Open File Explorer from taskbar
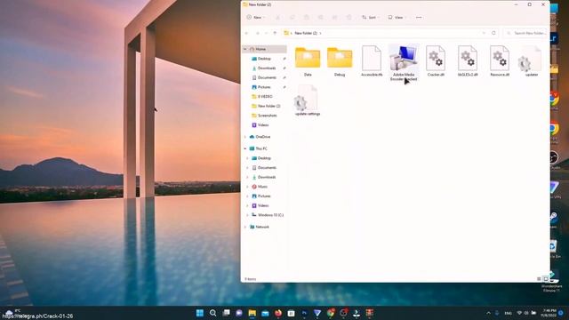Image resolution: width=569 pixels, height=320 pixels. (252, 313)
